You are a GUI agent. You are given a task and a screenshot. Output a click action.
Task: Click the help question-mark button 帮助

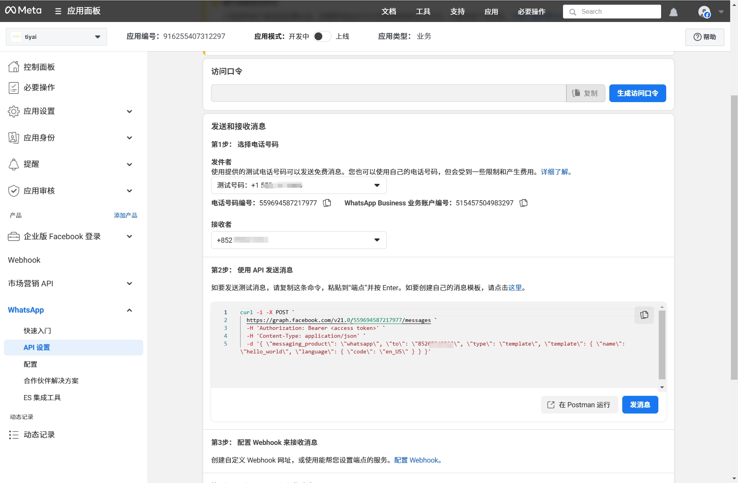[705, 37]
